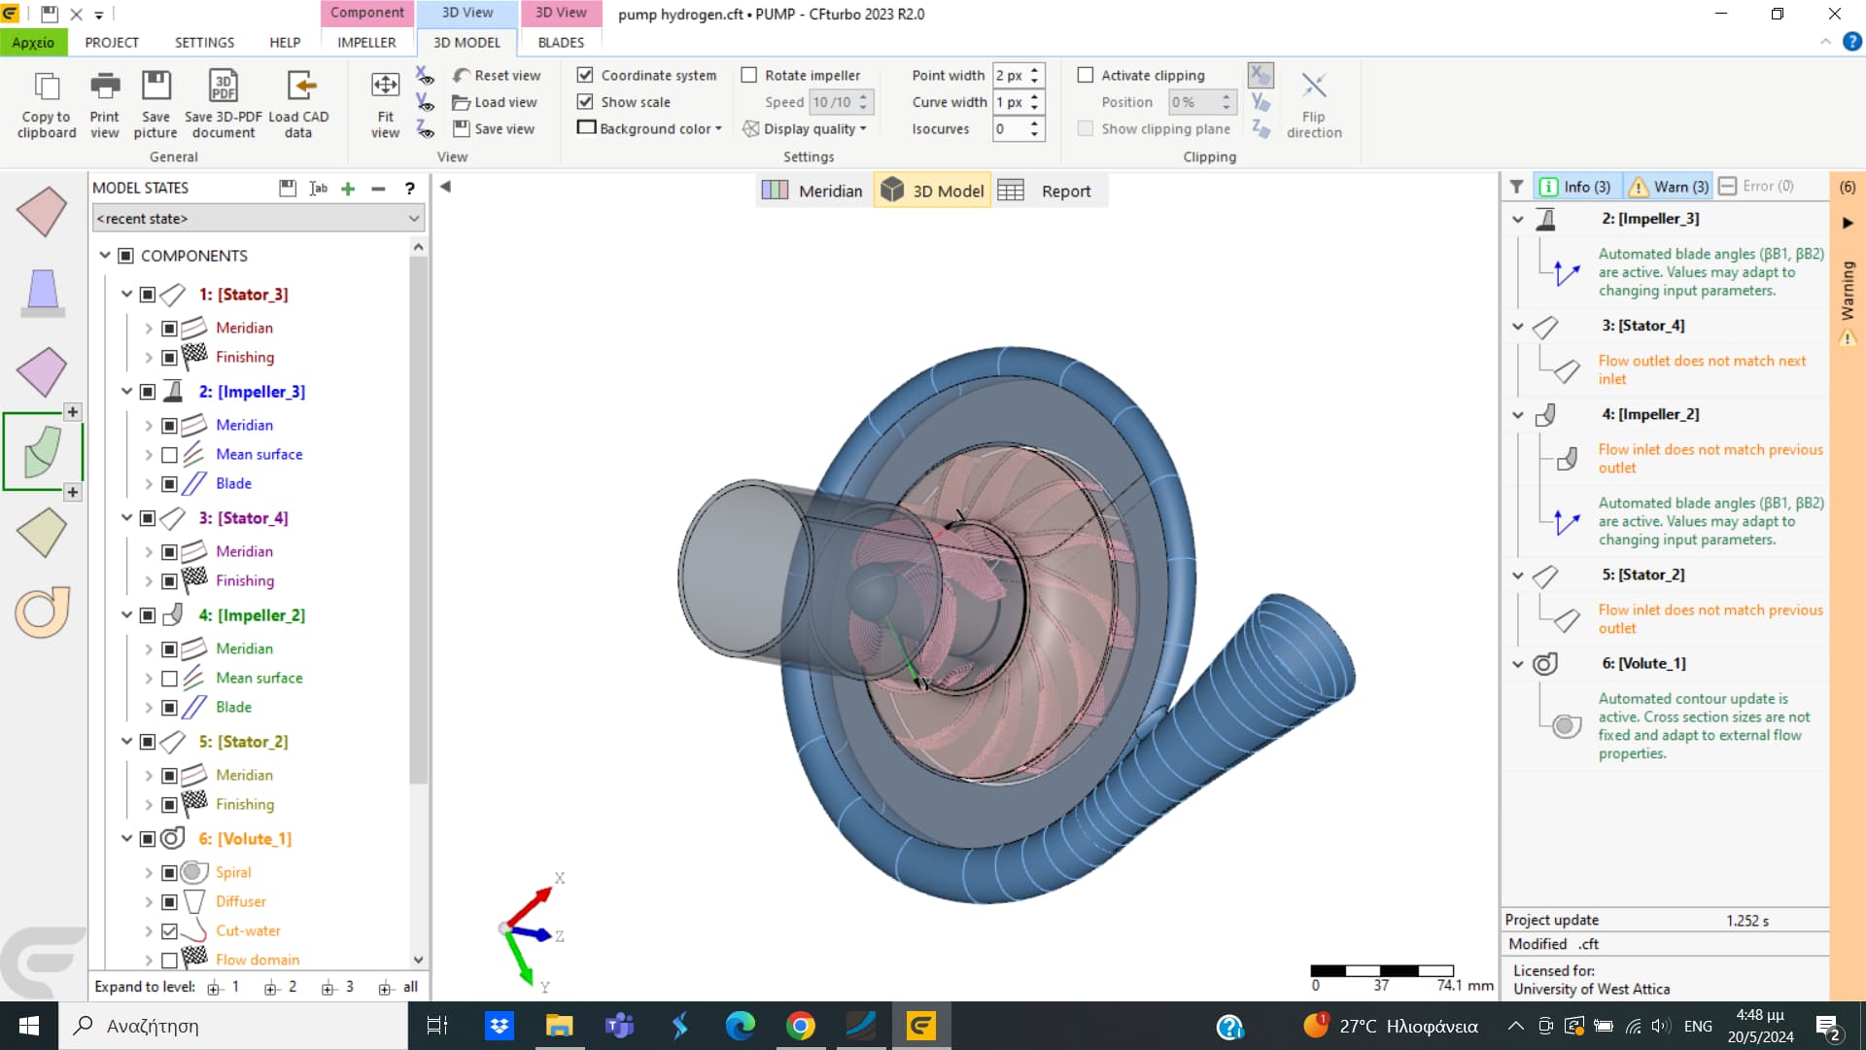The image size is (1866, 1050).
Task: Click Copy to clipboard icon
Action: (46, 87)
